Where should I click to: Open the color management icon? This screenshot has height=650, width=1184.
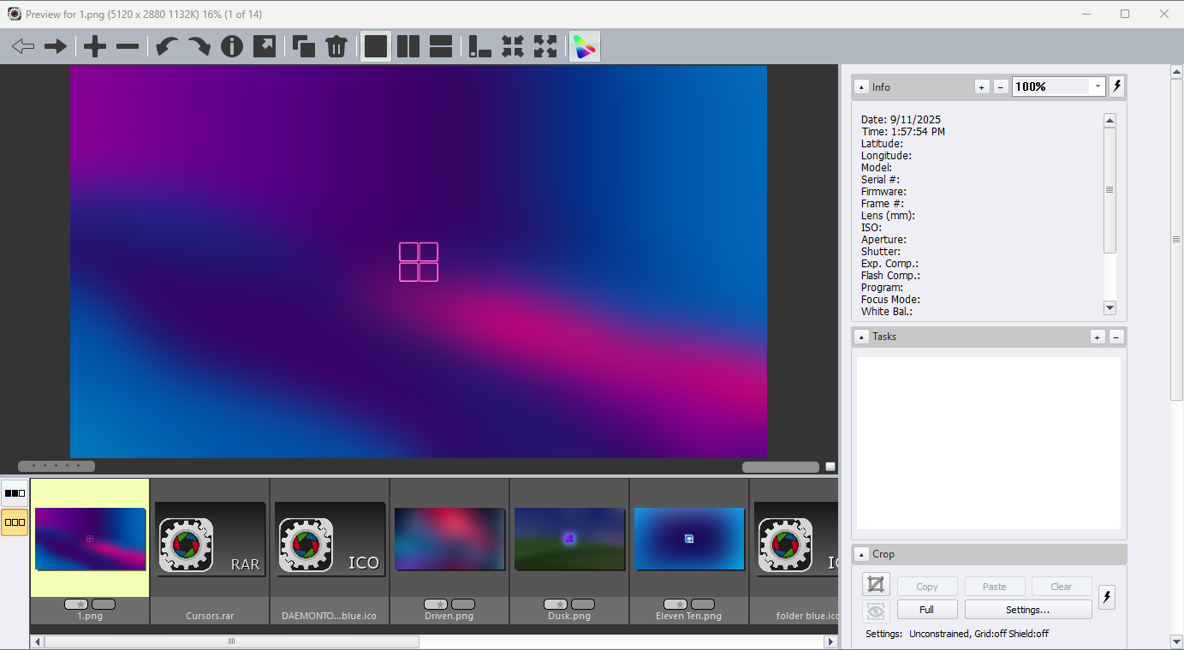point(585,46)
